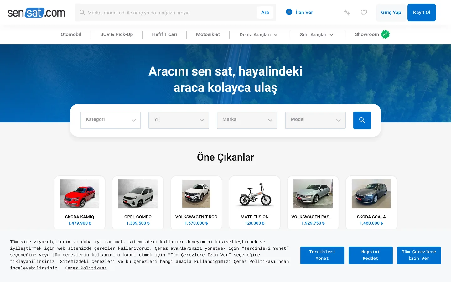This screenshot has height=282, width=451.
Task: Click the VOLKSWAGEN T-ROC title
Action: pyautogui.click(x=196, y=217)
